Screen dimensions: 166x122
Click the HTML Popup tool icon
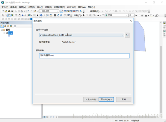click(x=47, y=15)
